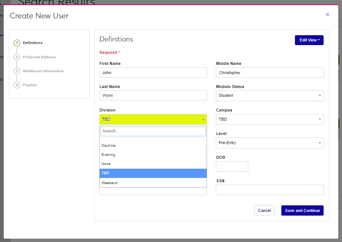The image size is (342, 242).
Task: Expand the Module Status dropdown
Action: click(x=270, y=96)
